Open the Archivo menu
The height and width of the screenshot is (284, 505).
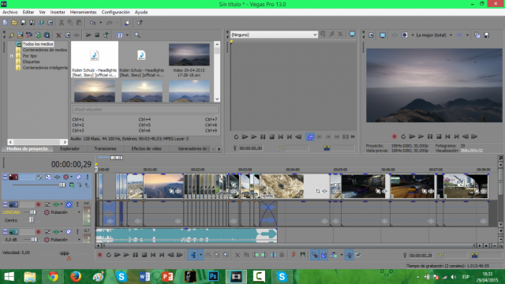pyautogui.click(x=10, y=13)
